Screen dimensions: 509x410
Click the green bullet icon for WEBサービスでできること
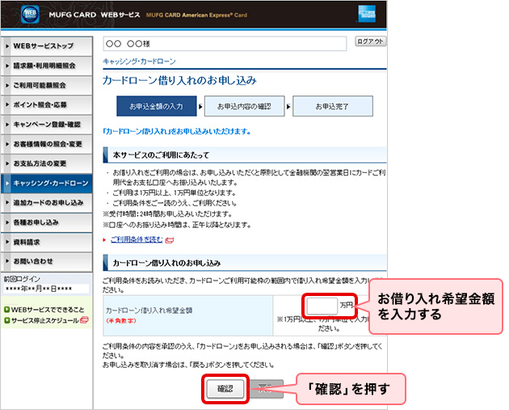click(x=6, y=309)
